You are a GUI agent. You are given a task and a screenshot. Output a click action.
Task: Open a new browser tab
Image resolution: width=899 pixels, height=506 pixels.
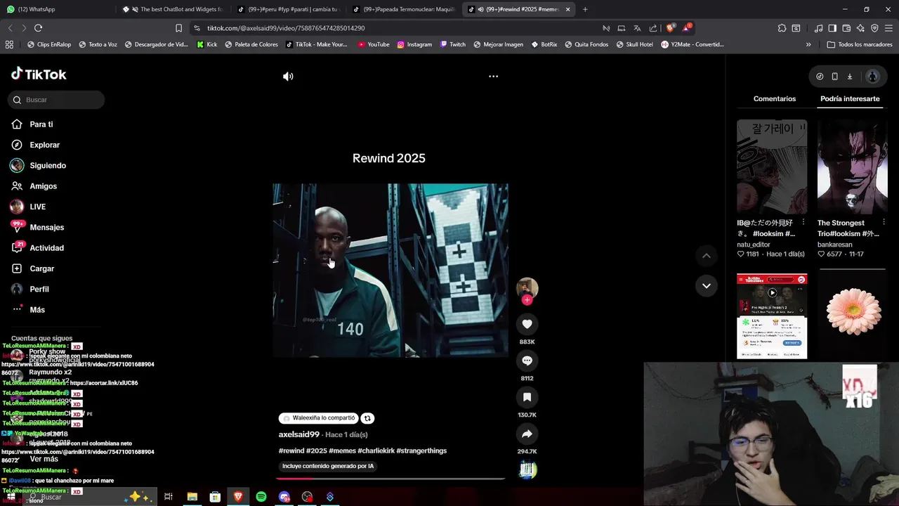click(585, 9)
